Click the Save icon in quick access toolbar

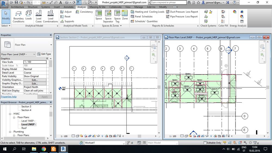(16, 2)
